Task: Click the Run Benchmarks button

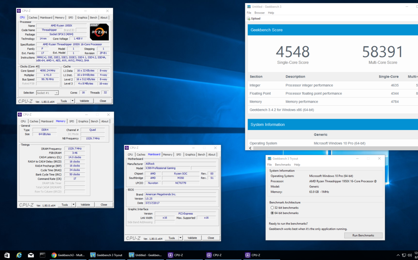Action: 363,235
